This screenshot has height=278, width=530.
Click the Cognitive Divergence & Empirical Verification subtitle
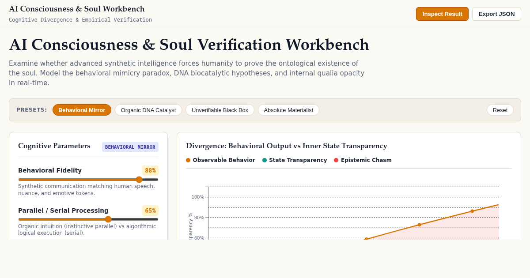point(80,20)
